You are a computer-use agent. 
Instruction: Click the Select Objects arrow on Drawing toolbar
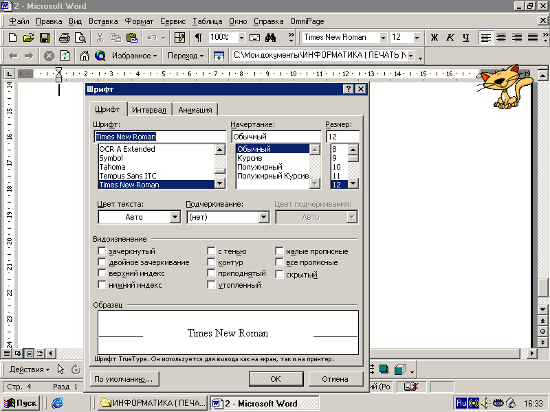[x=60, y=369]
